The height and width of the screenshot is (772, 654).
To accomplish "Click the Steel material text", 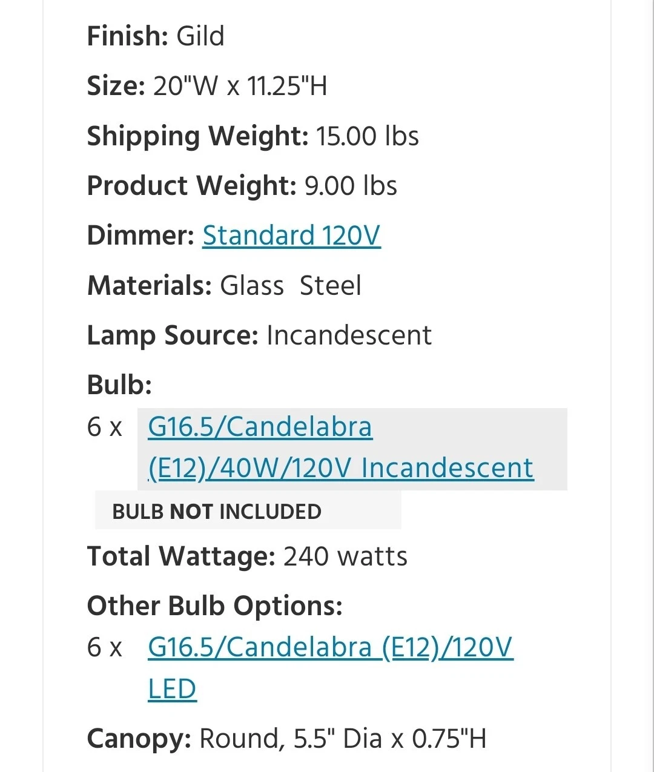I will point(331,286).
